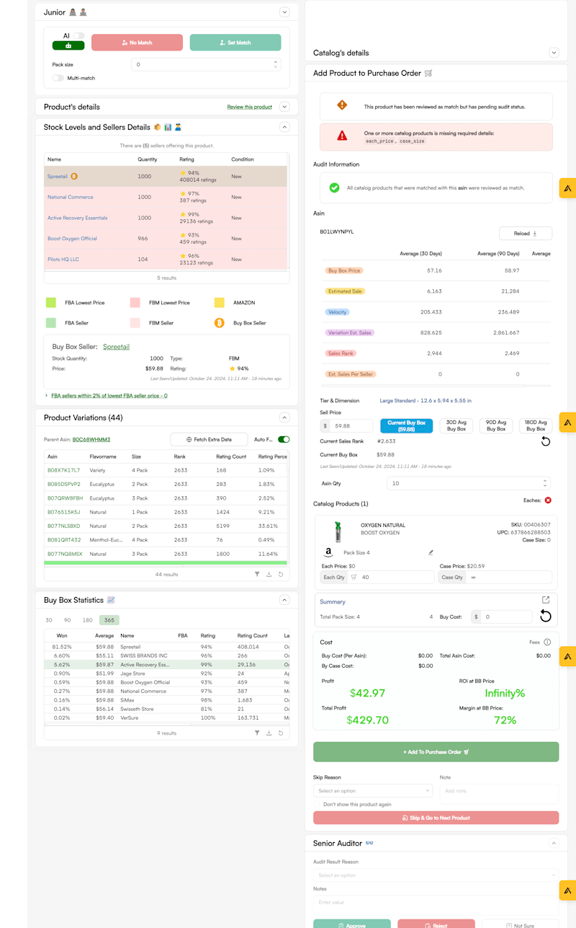Collapse the Senior Auditor section

554,843
